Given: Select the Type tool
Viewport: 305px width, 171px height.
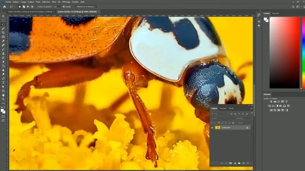Looking at the screenshot, I should pyautogui.click(x=3, y=83).
